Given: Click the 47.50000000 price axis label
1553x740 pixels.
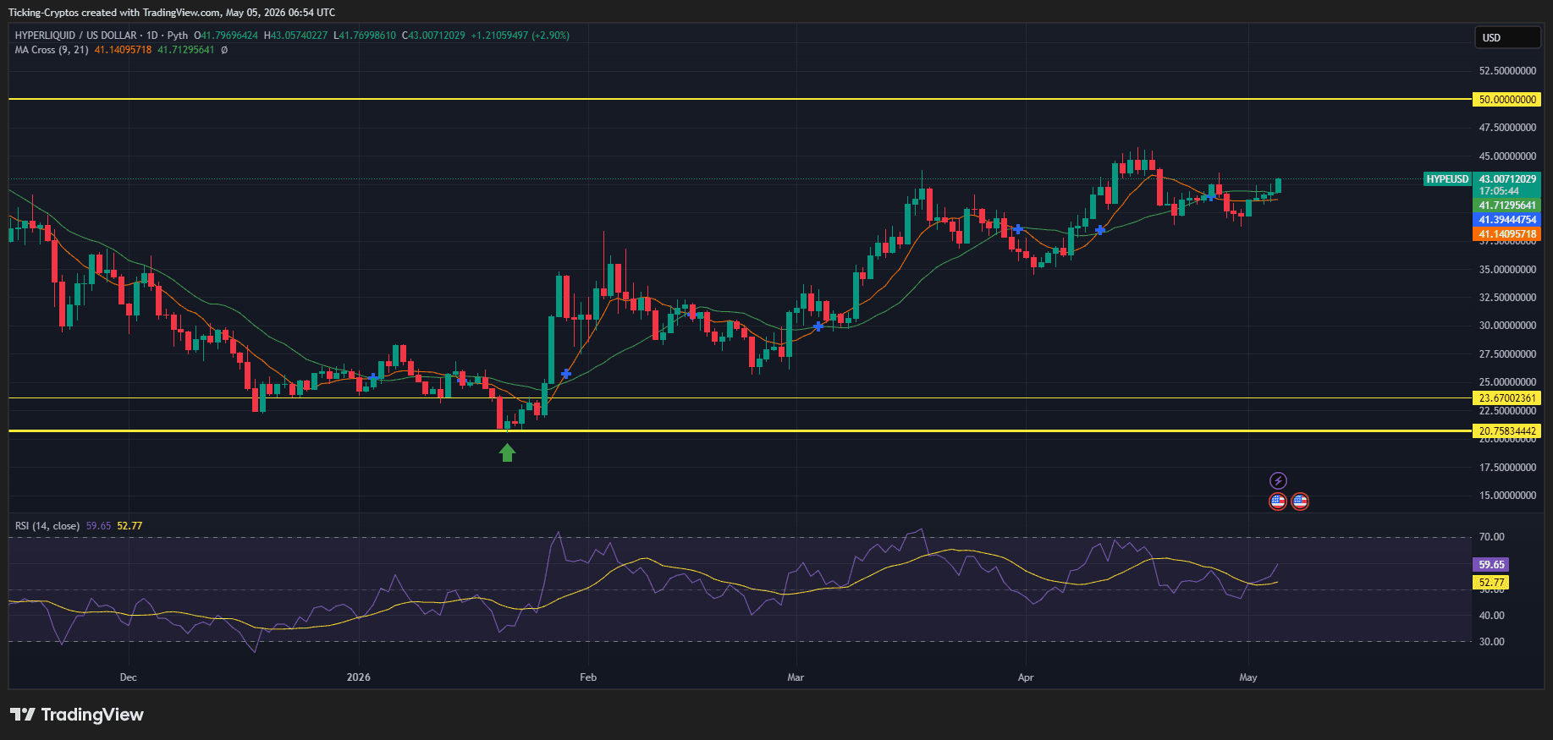Looking at the screenshot, I should point(1507,128).
